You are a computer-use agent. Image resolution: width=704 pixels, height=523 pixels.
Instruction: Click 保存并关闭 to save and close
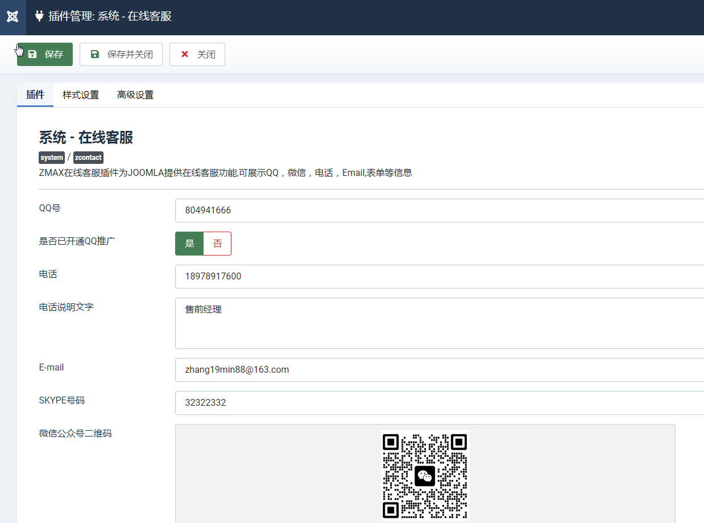[x=121, y=55]
